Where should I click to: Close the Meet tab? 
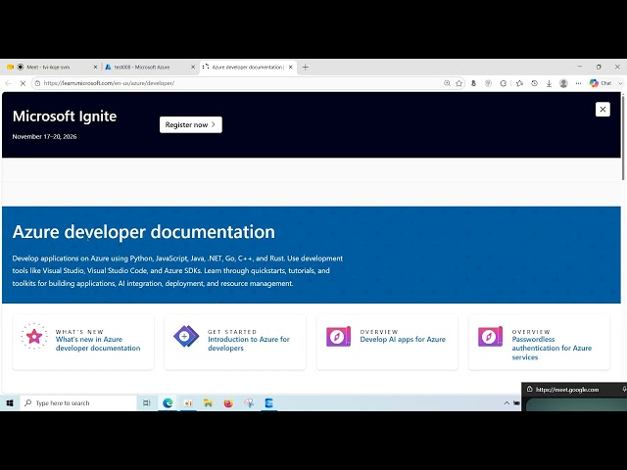pyautogui.click(x=95, y=68)
